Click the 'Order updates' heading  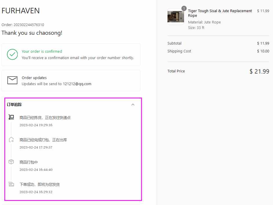(34, 78)
